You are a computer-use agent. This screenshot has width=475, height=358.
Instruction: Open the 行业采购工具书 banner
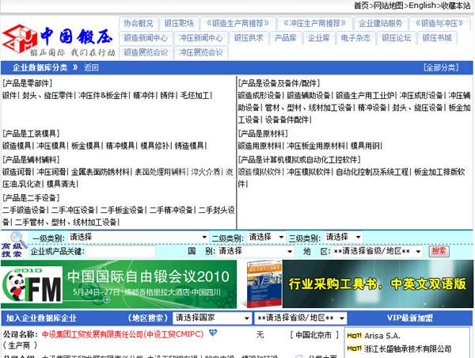coord(356,284)
